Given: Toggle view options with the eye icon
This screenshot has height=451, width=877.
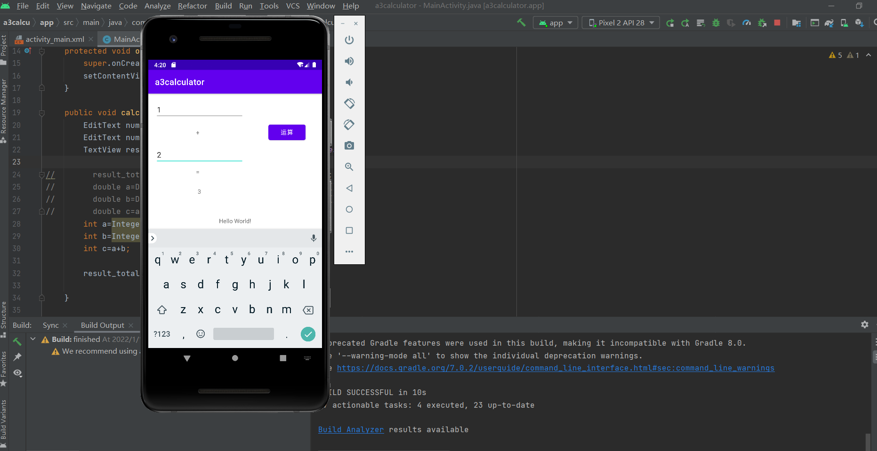Looking at the screenshot, I should click(x=17, y=373).
